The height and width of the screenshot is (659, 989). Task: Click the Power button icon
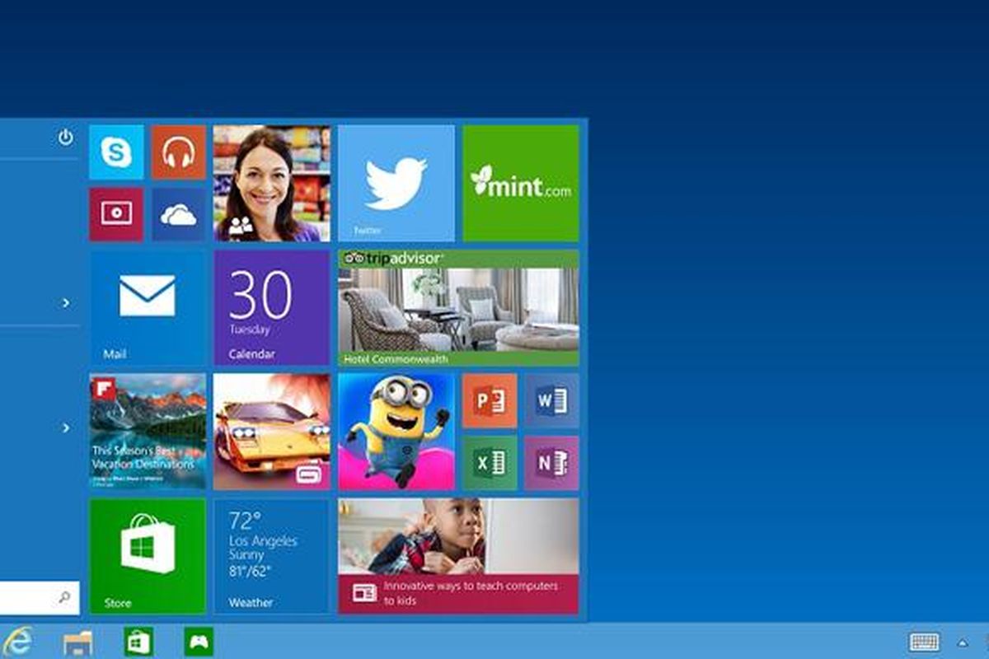pos(66,138)
